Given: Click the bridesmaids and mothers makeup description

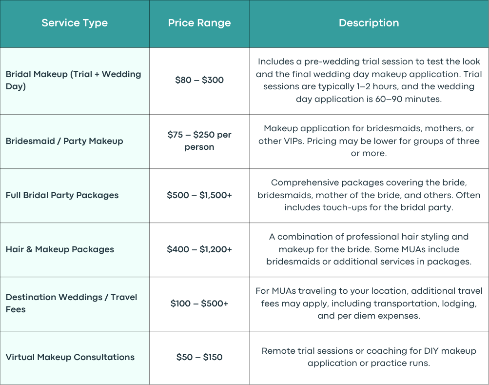Looking at the screenshot, I should 369,141.
